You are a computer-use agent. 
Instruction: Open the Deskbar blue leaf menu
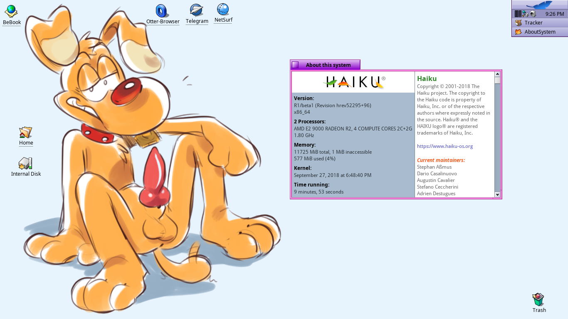(x=539, y=5)
